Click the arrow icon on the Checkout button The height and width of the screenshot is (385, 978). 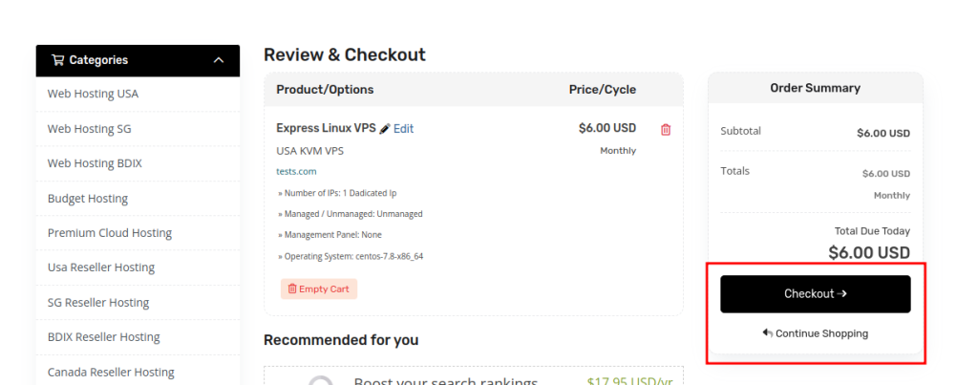click(841, 293)
